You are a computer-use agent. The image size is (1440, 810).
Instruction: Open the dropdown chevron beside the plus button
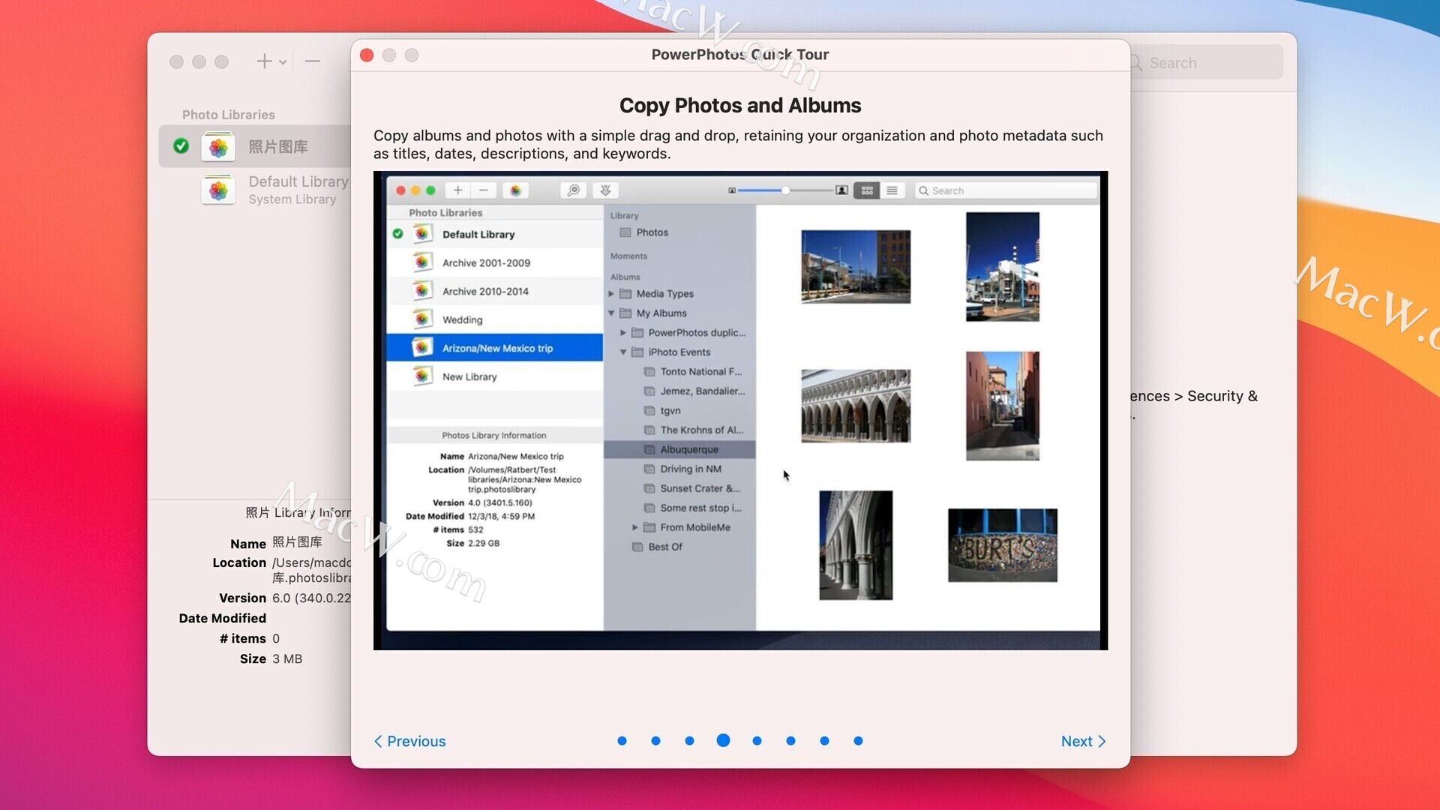283,62
